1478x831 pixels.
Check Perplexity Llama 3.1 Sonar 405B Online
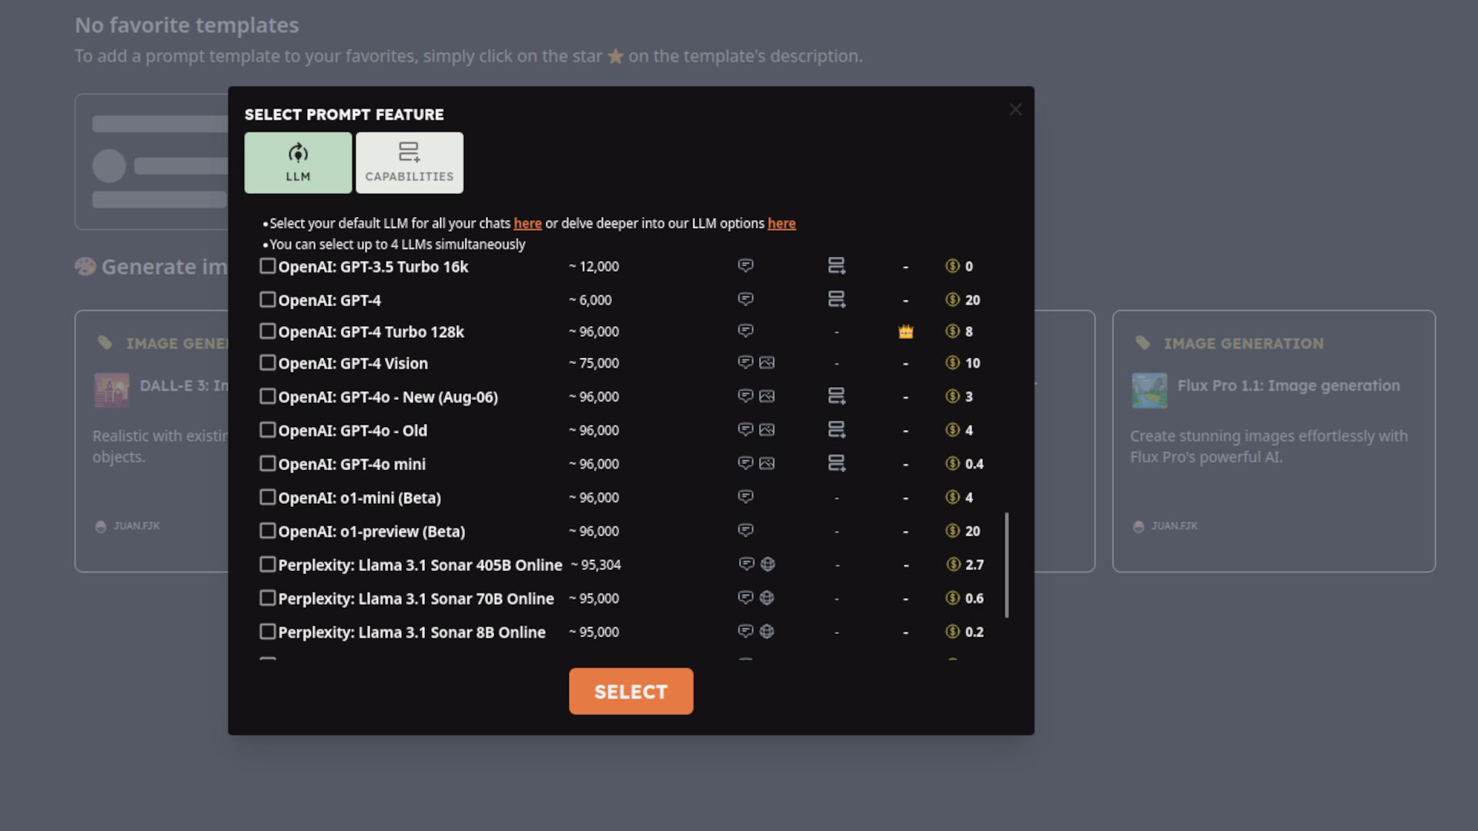pos(267,565)
